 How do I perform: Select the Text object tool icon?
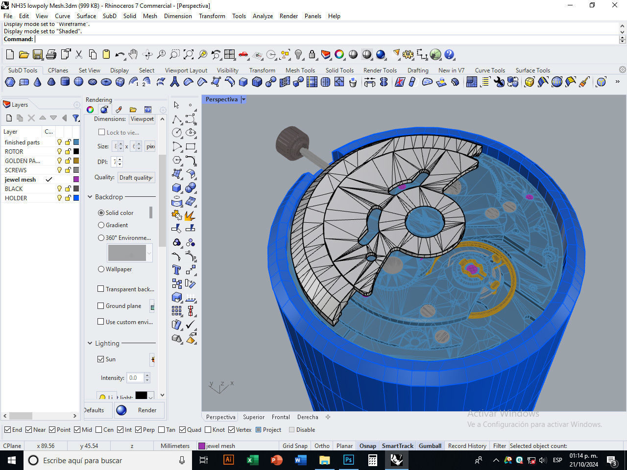pyautogui.click(x=177, y=269)
